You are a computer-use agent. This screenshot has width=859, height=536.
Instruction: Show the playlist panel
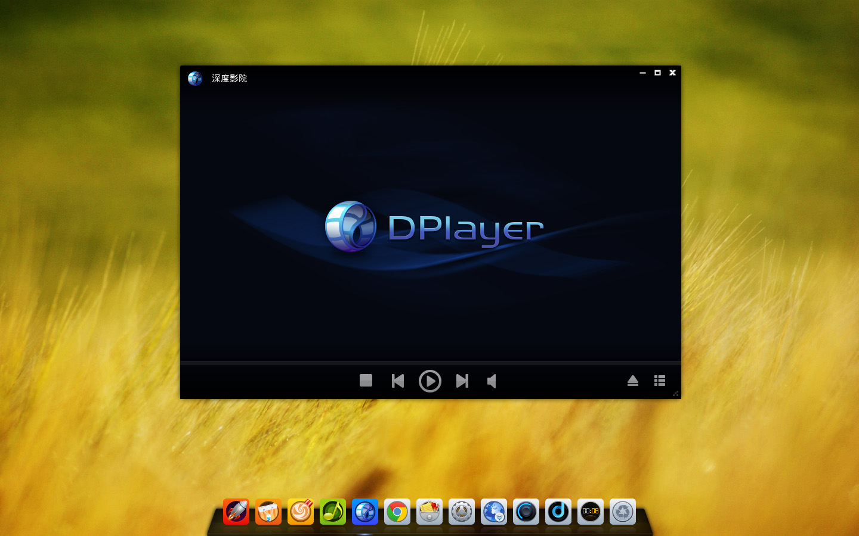[x=659, y=381]
